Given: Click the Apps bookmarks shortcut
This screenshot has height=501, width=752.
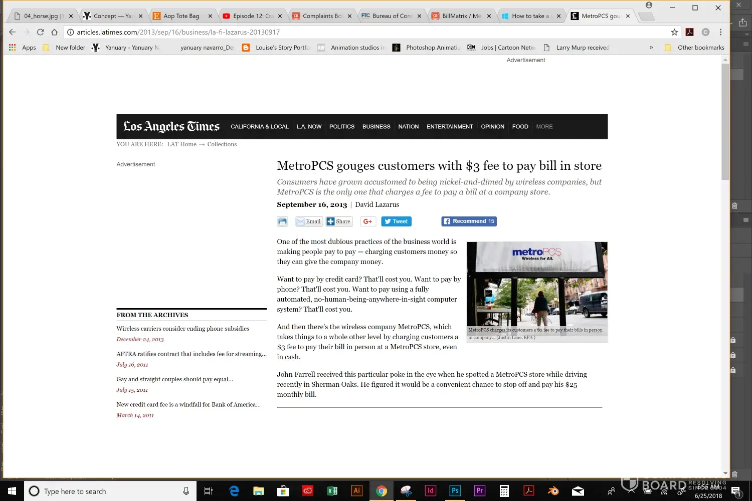Looking at the screenshot, I should pos(23,48).
